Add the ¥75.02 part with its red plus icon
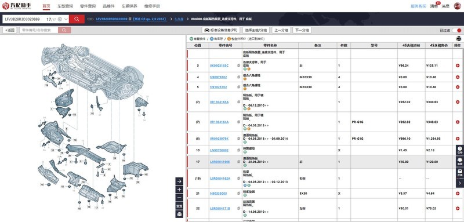This screenshot has width=464, height=222. point(458,208)
